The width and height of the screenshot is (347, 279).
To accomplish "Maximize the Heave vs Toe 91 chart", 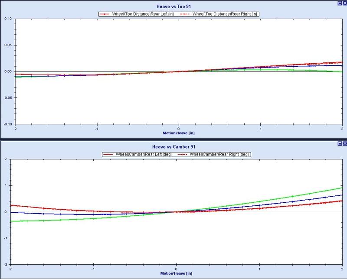I will coord(340,3).
